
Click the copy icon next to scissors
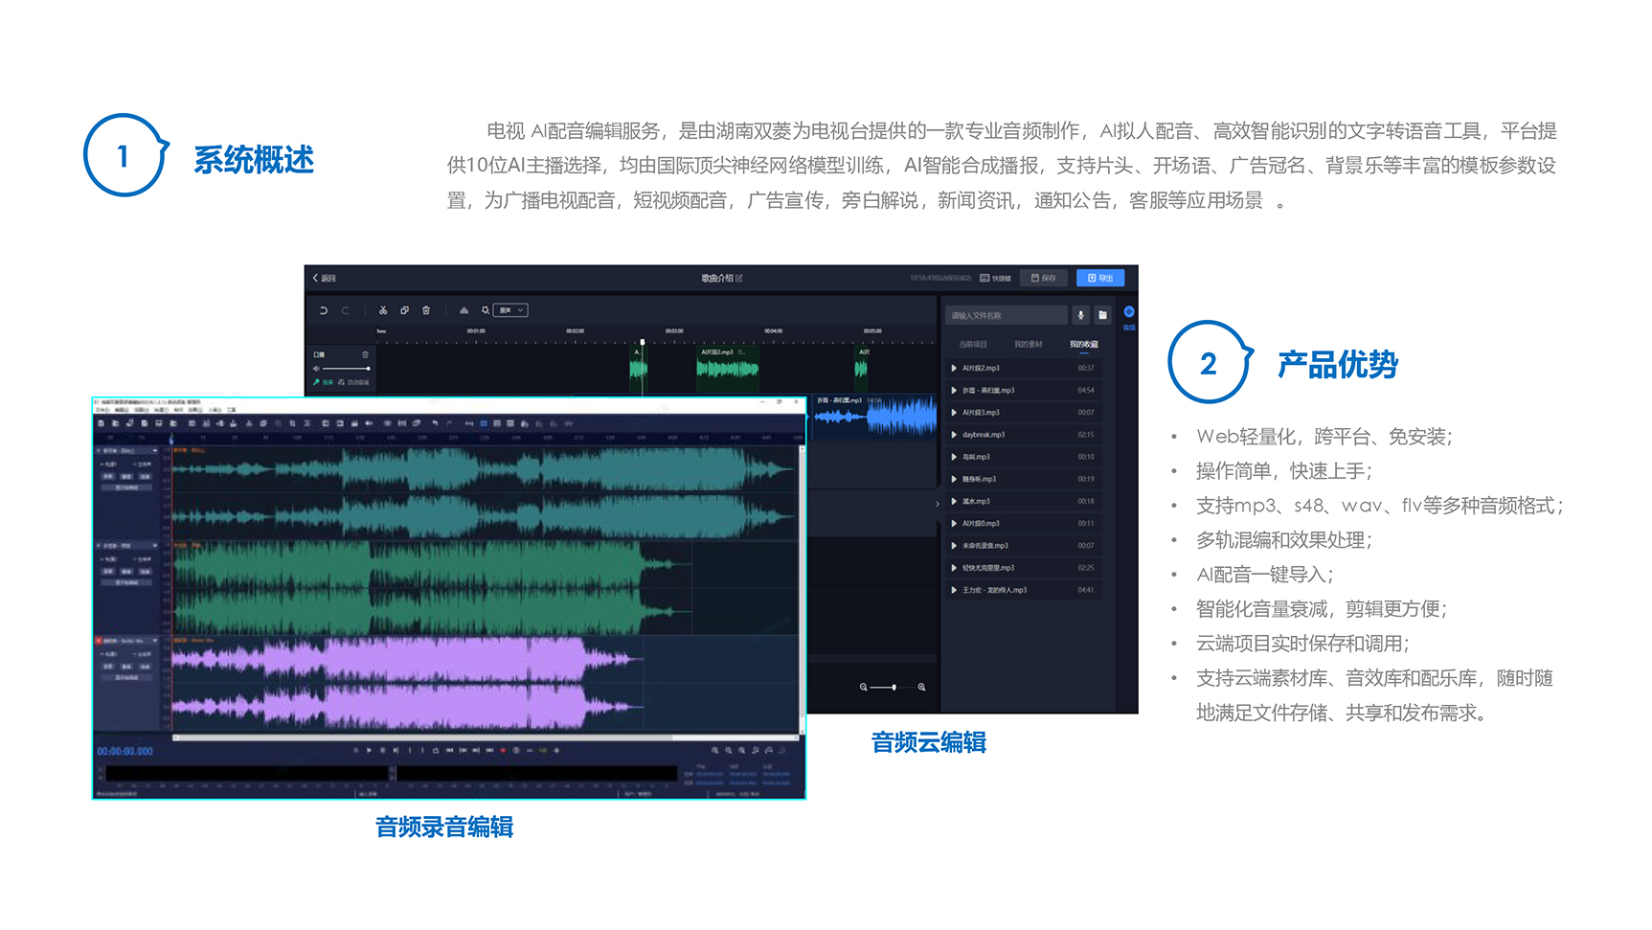click(x=404, y=310)
